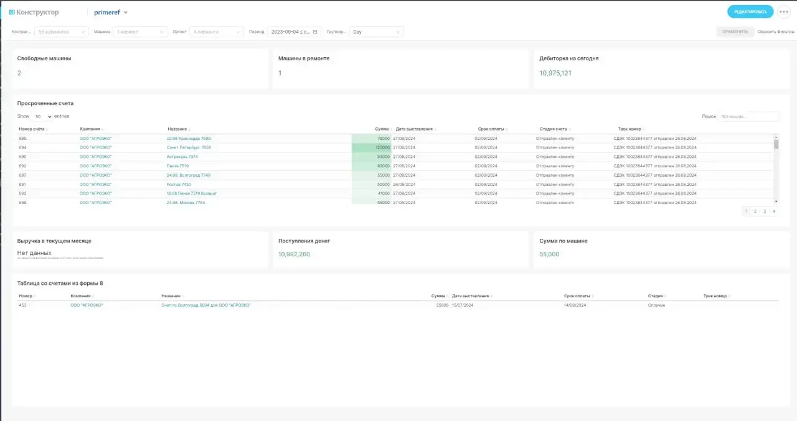Click the Применить filters button
This screenshot has width=797, height=421.
click(x=735, y=32)
